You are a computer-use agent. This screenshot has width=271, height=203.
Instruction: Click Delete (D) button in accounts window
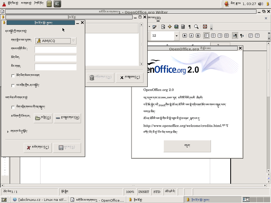[x=100, y=77]
